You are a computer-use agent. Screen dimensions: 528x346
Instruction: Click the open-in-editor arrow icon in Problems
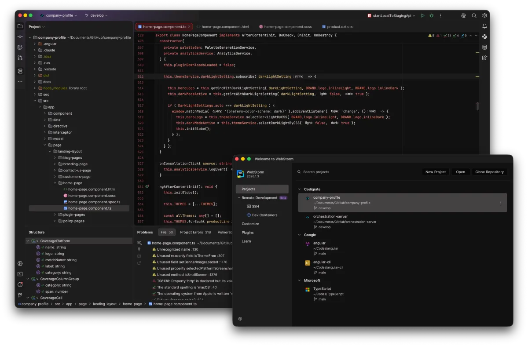139,263
